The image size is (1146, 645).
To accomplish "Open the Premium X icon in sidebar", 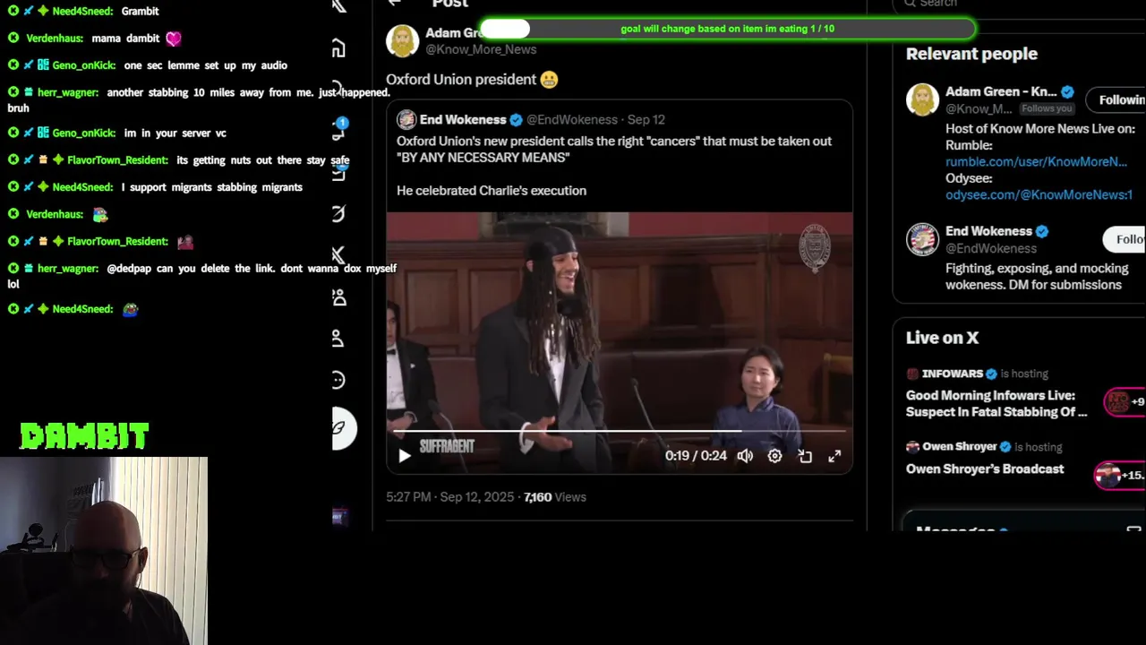I will pos(338,255).
